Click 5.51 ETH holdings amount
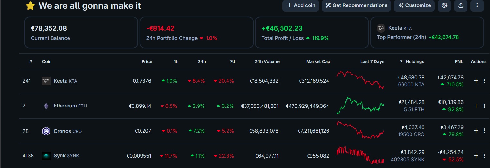Screen dimensions: 490x168 pyautogui.click(x=414, y=109)
